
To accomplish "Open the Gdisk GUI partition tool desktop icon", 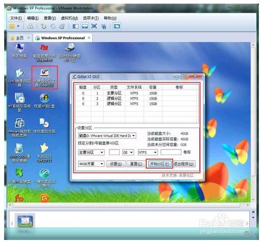I will pos(44,78).
